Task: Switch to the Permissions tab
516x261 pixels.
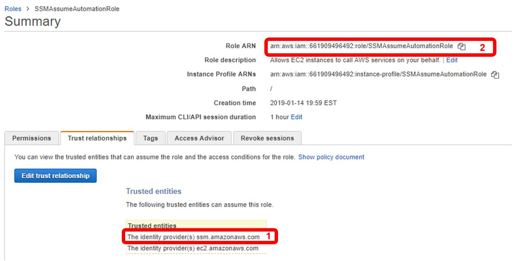Action: (31, 138)
